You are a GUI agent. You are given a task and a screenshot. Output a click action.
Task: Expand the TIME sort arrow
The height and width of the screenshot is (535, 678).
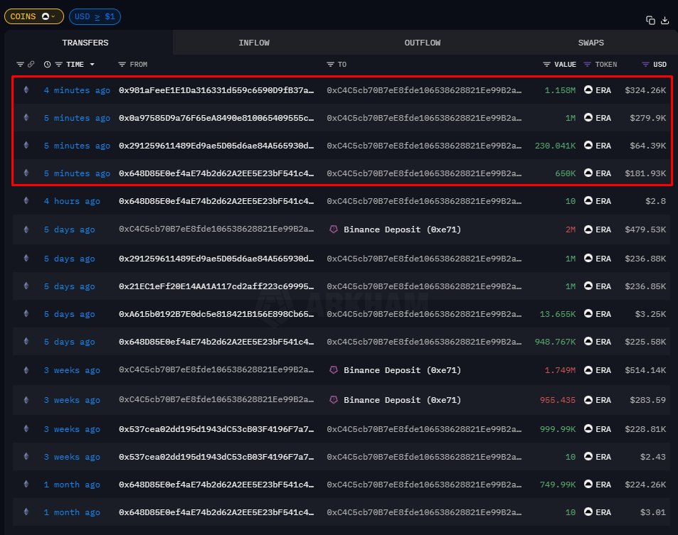tap(92, 65)
